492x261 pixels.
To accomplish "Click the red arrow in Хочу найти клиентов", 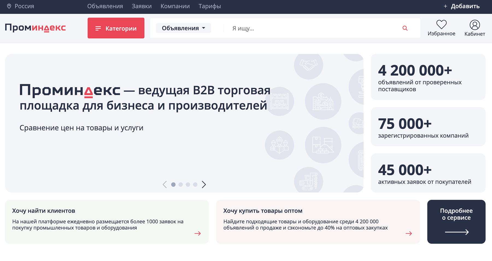I will pos(198,233).
